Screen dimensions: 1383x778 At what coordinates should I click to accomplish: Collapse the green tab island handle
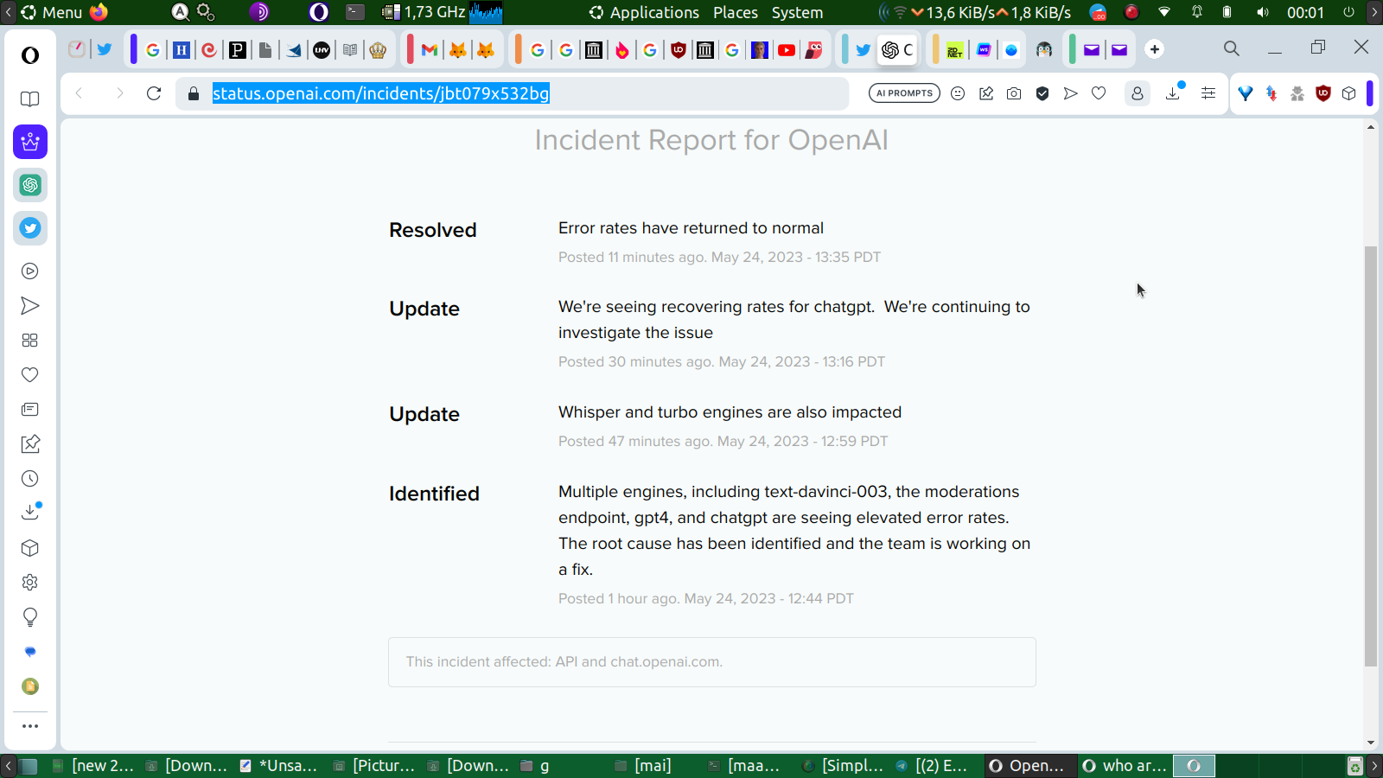(x=1072, y=49)
